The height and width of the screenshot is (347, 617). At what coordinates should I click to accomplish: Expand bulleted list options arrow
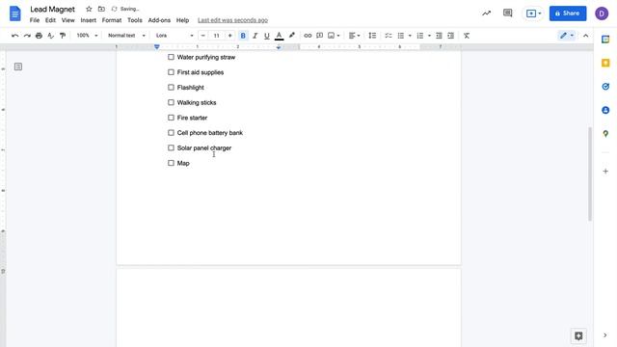coord(410,36)
